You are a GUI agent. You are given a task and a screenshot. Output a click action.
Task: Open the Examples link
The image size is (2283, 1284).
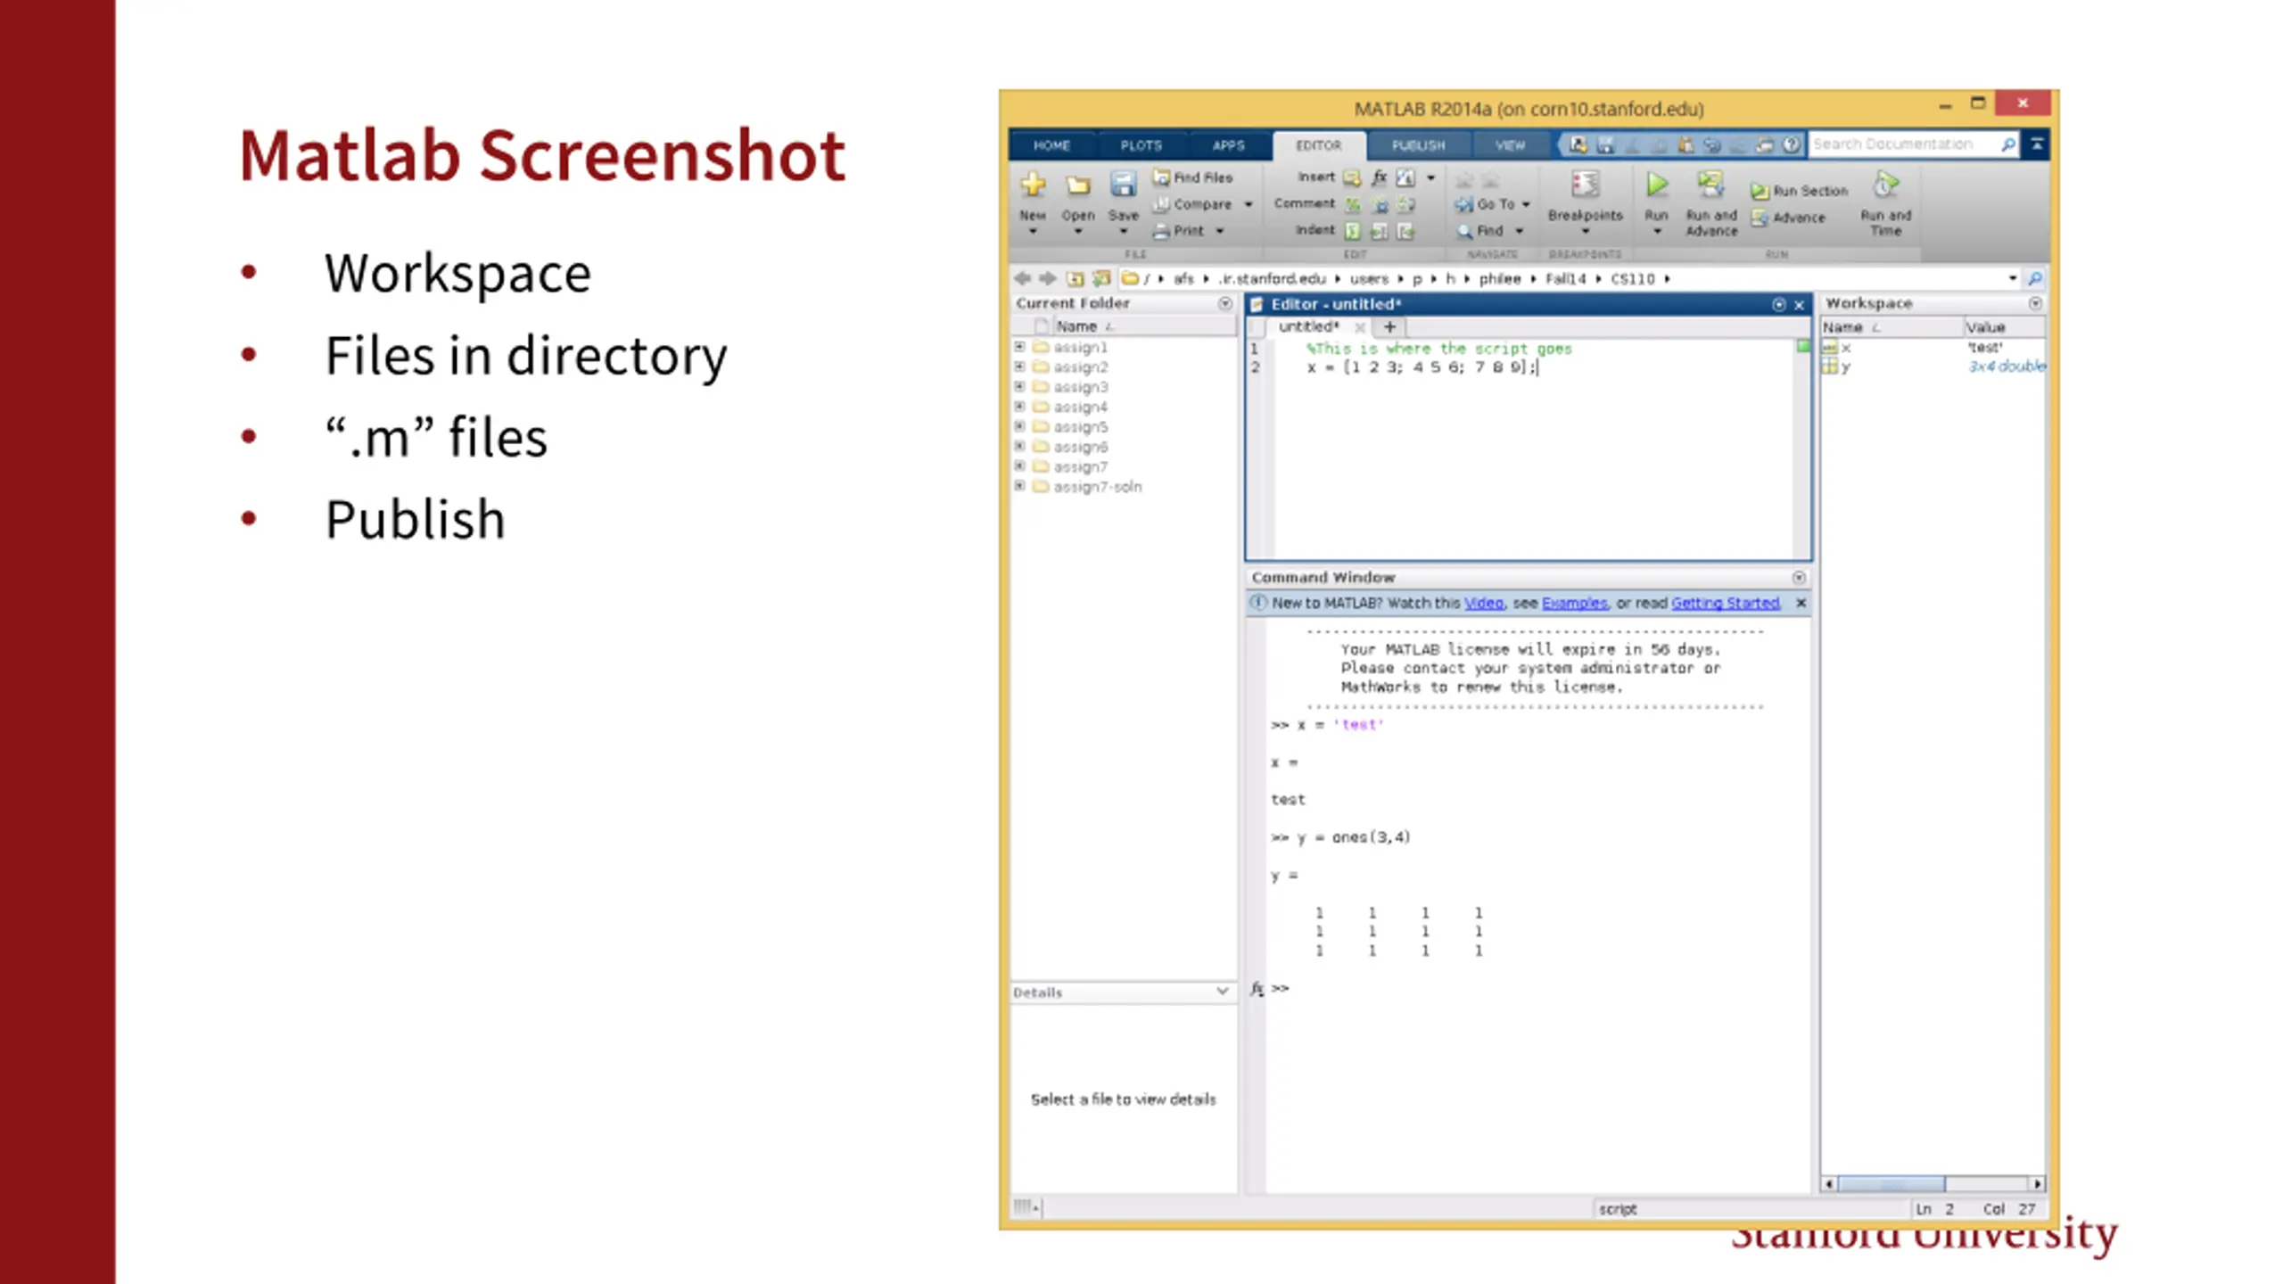(1574, 603)
